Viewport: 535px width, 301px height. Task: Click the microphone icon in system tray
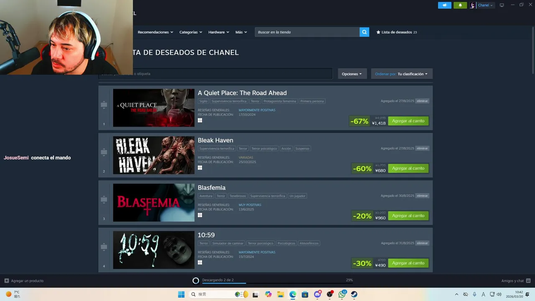pos(474,294)
